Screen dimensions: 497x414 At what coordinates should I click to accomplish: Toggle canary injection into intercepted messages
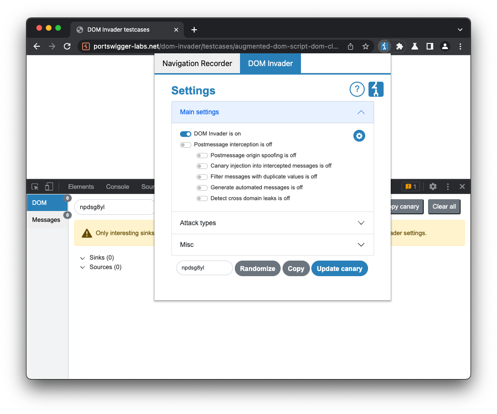click(x=202, y=166)
